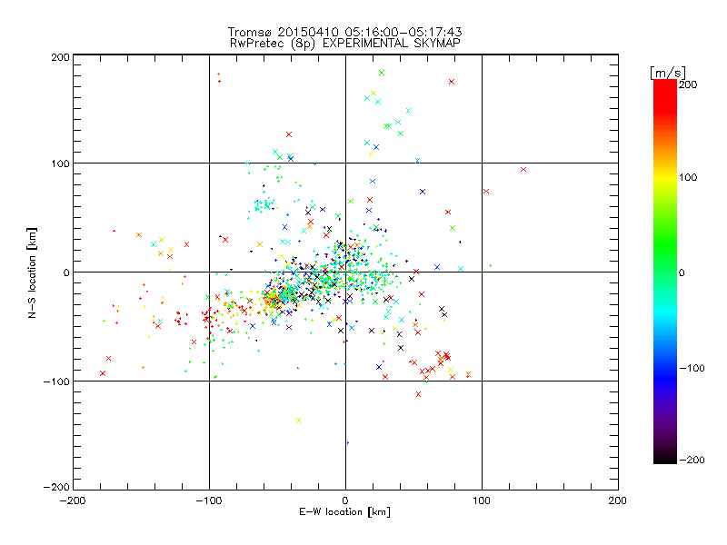Click the y-axis tick label 200

[61, 56]
